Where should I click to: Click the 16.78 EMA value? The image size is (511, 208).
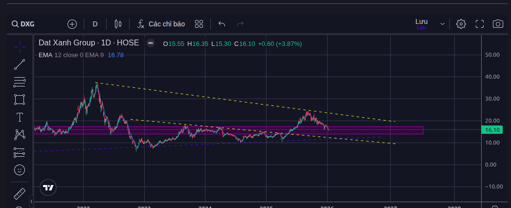click(x=116, y=55)
